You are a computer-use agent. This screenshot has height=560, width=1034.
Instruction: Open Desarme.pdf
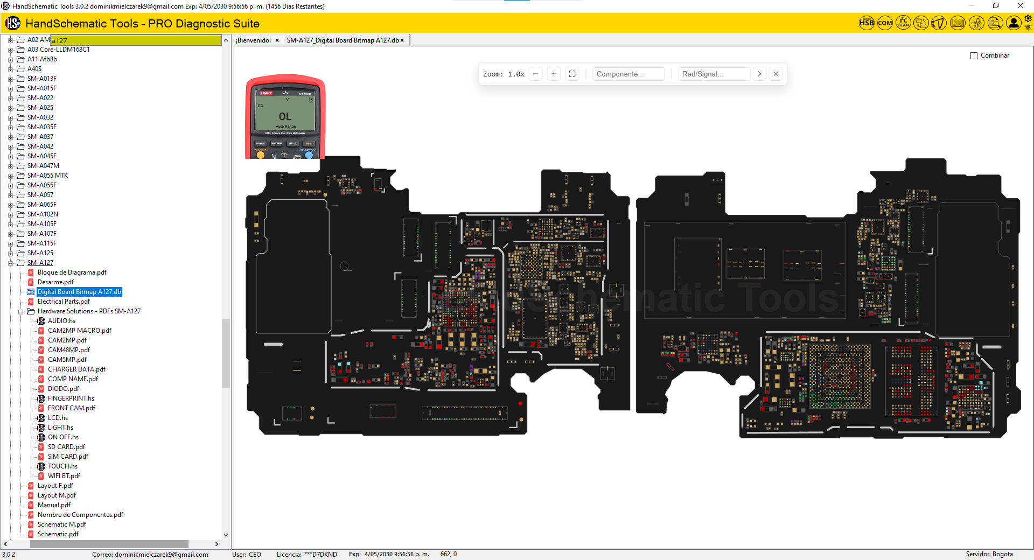(55, 282)
